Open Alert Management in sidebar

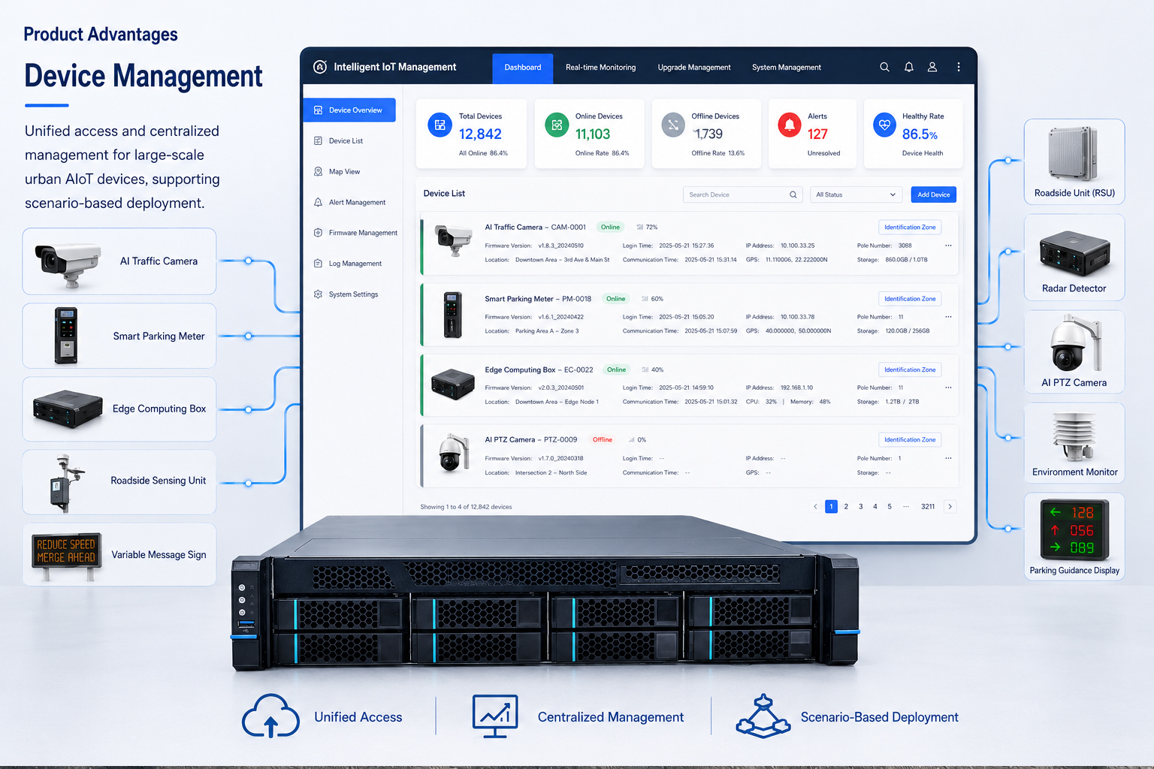point(349,202)
